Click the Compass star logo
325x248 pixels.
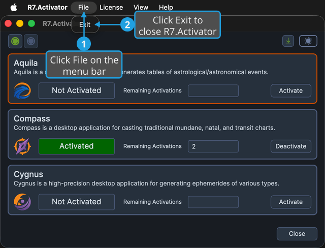22,146
